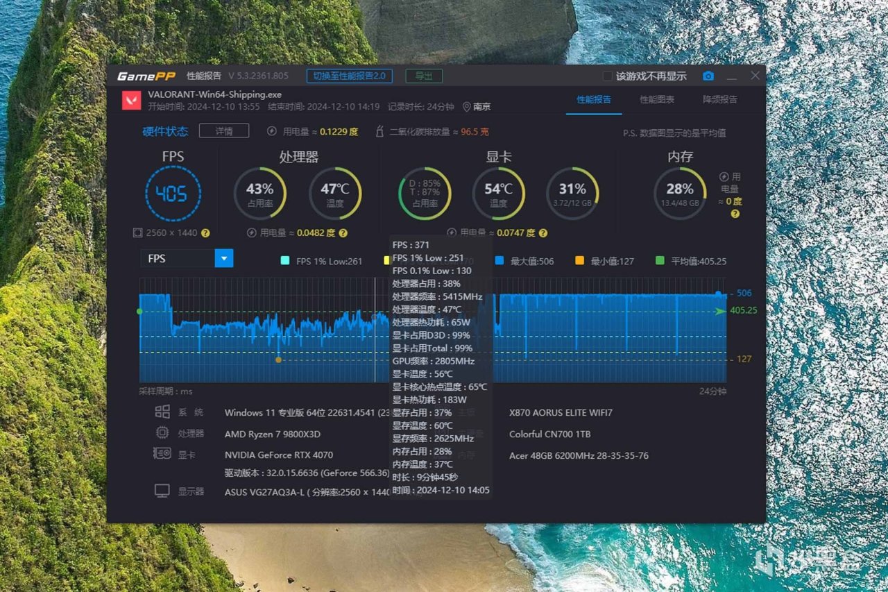Click the Windows system icon beside 系统
Image resolution: width=888 pixels, height=592 pixels.
tap(162, 412)
